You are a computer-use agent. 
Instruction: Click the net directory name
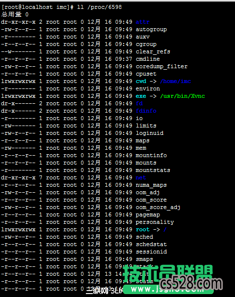click(141, 178)
